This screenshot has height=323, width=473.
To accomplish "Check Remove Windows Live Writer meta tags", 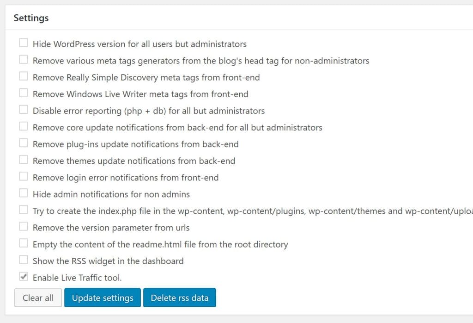I will [23, 93].
